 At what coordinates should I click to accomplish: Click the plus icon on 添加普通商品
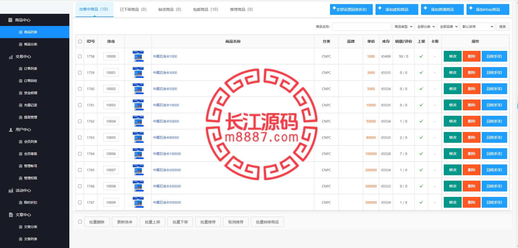425,8
